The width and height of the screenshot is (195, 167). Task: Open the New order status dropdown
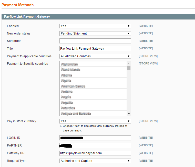pos(95,34)
